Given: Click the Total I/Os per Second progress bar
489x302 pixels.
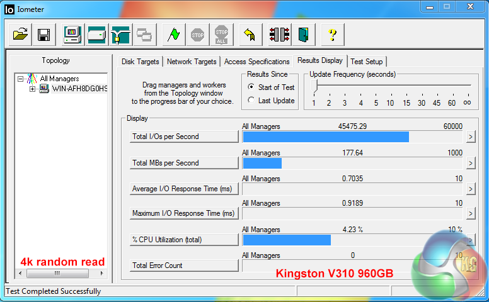Looking at the screenshot, I should point(352,137).
